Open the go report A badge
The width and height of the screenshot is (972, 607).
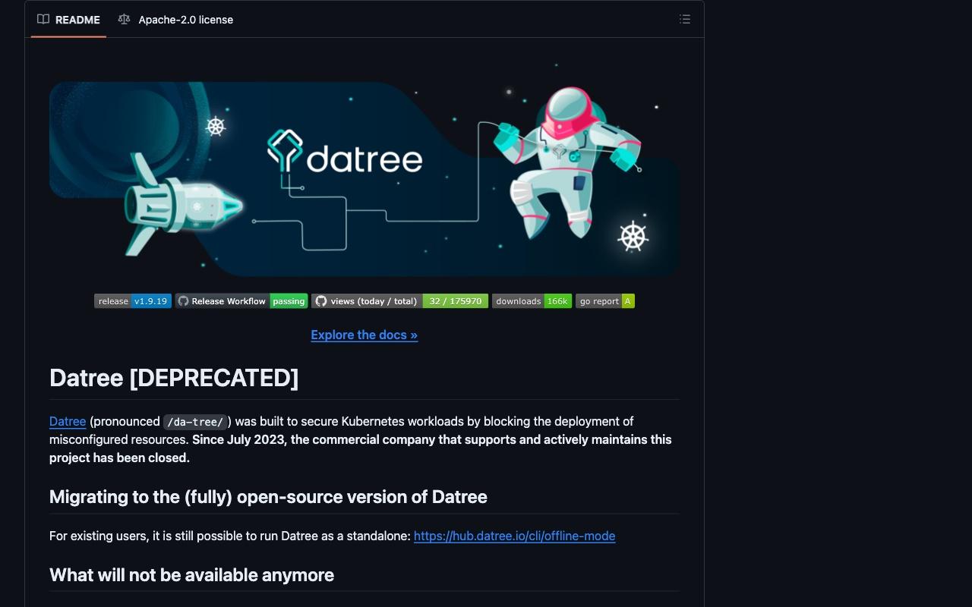click(x=605, y=301)
